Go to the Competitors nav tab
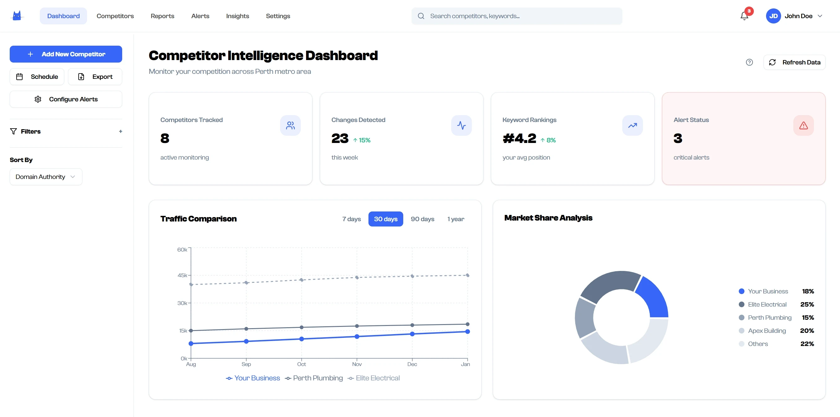Screen dimensions: 840x417 115,16
